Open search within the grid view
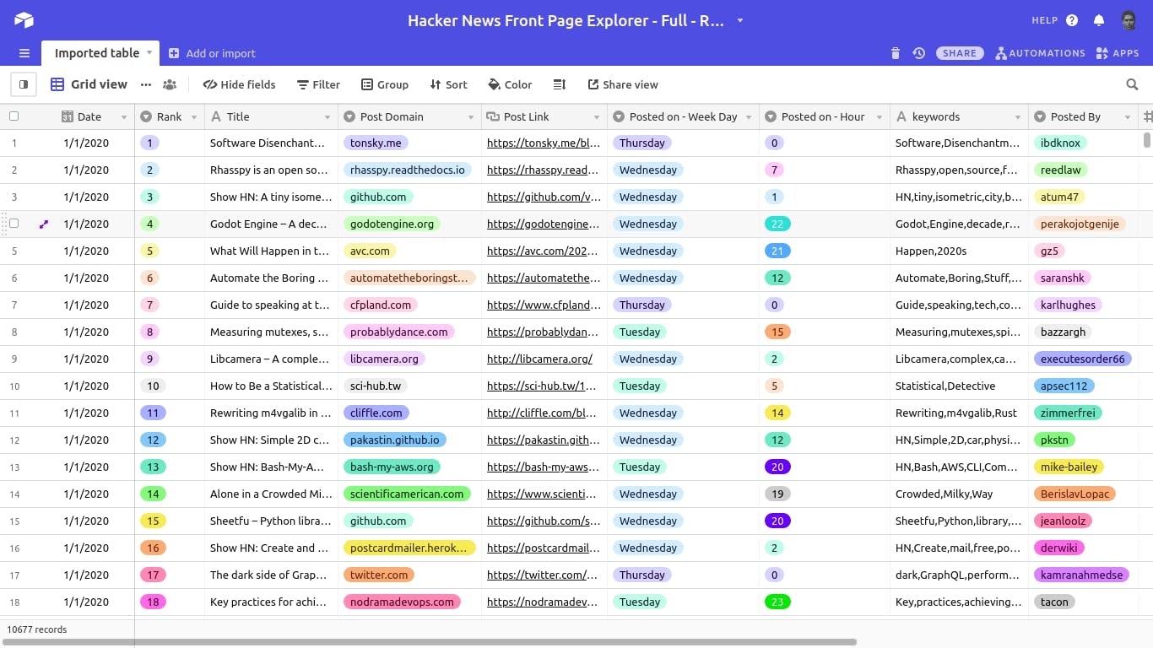This screenshot has width=1153, height=648. pos(1132,84)
